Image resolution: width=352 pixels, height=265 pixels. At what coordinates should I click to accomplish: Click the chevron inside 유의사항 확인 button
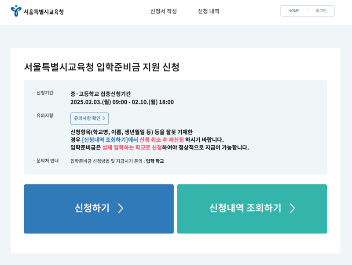tap(103, 118)
